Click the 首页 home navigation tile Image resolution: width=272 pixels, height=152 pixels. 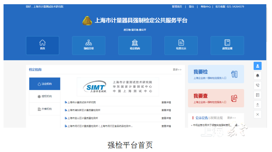tap(42, 45)
